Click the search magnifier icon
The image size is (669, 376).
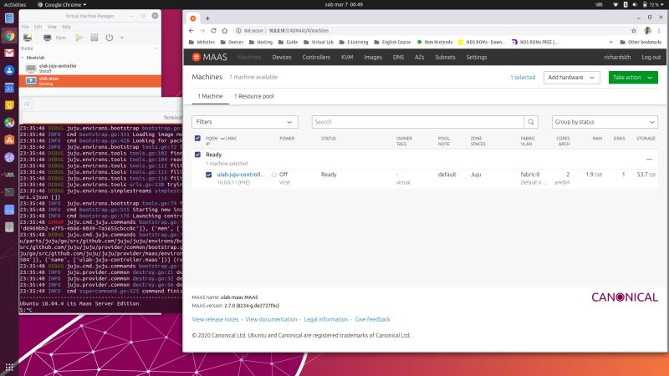pos(531,122)
